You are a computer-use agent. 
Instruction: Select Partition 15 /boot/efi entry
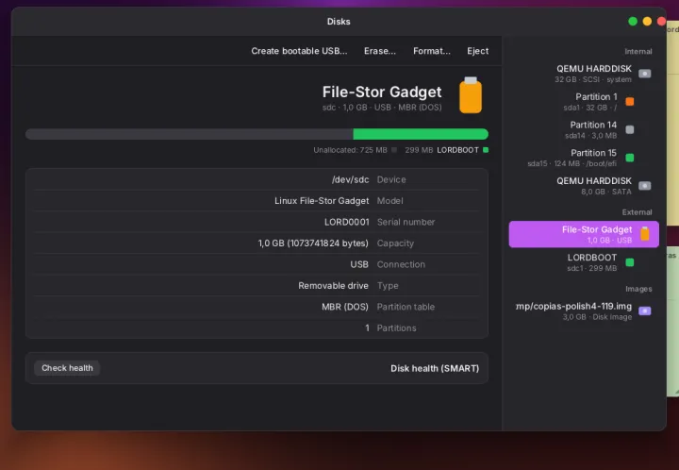(x=584, y=158)
